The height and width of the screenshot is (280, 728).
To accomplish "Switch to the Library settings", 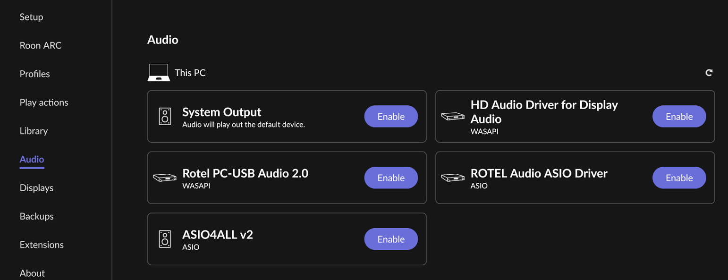I will 34,131.
